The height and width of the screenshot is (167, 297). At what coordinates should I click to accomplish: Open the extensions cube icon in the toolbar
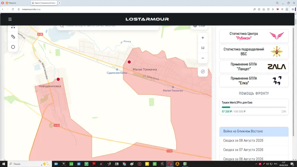pyautogui.click(x=293, y=9)
